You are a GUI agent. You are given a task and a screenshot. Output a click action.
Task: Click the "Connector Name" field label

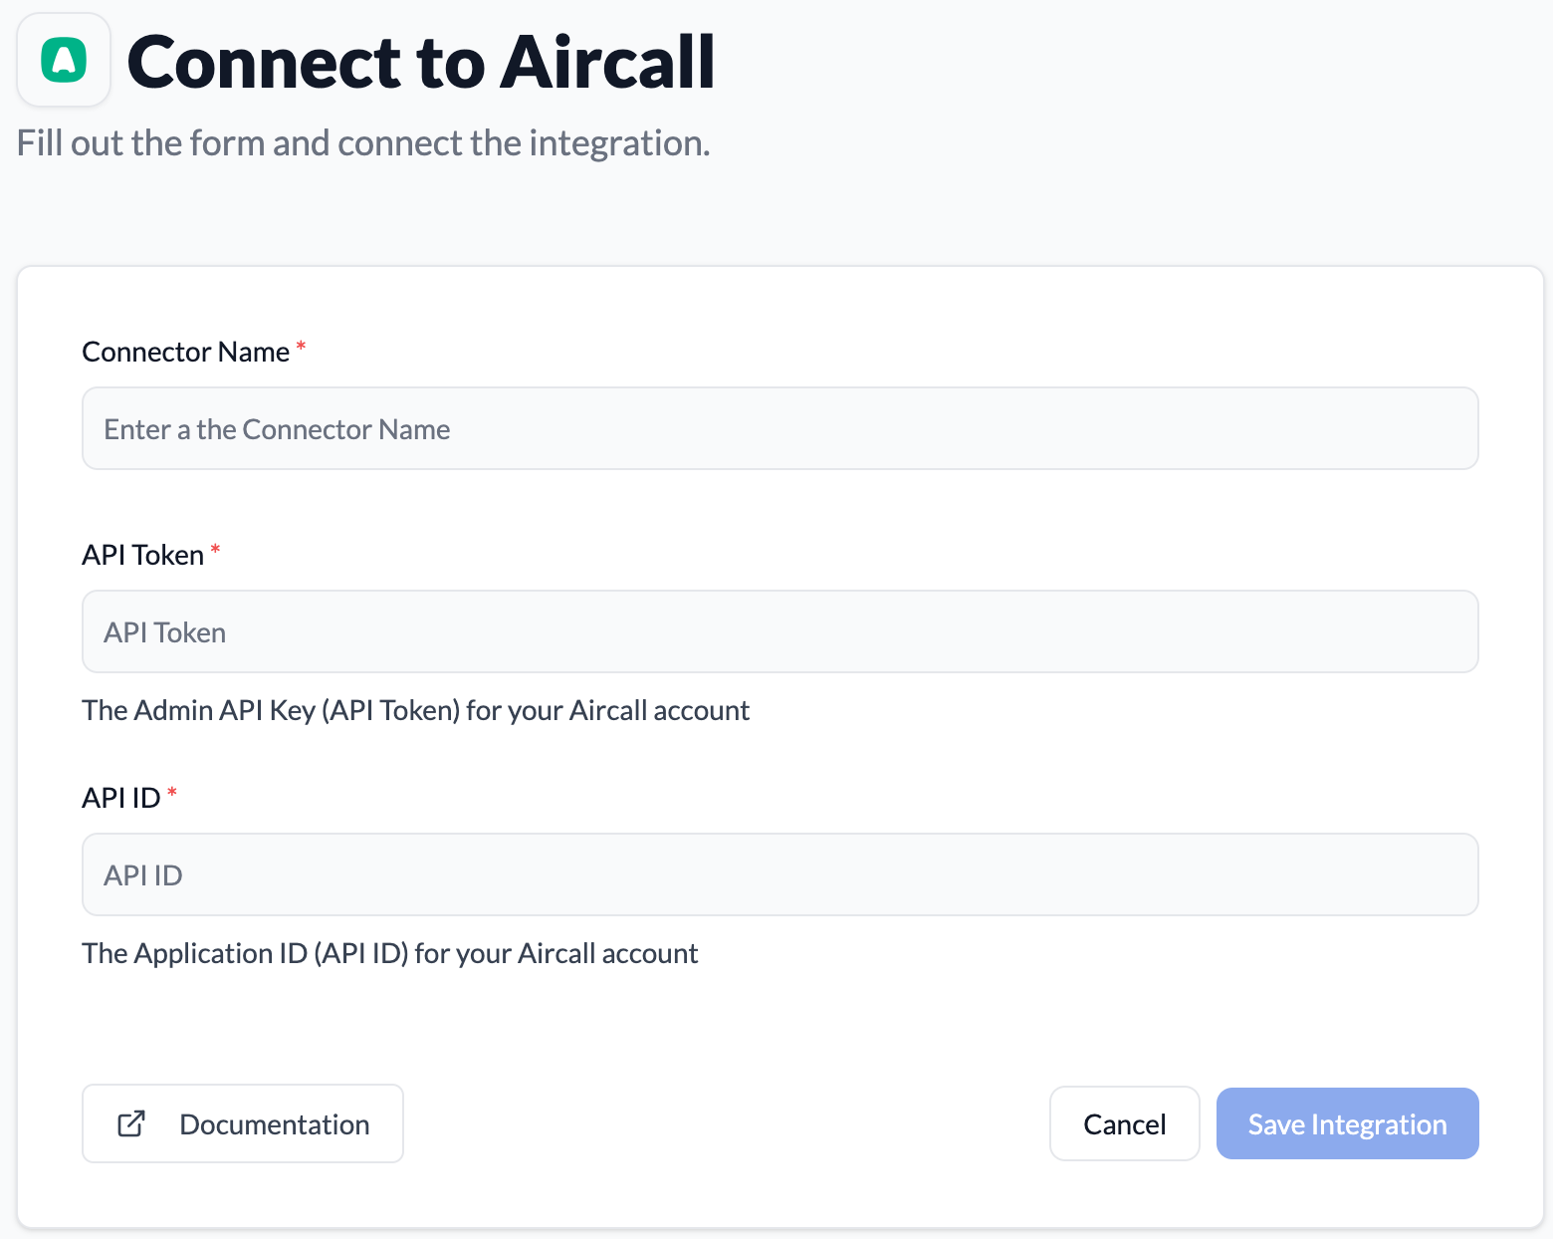185,352
